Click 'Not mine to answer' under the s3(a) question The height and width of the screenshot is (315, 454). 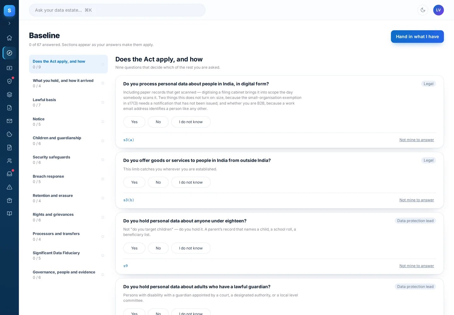416,140
